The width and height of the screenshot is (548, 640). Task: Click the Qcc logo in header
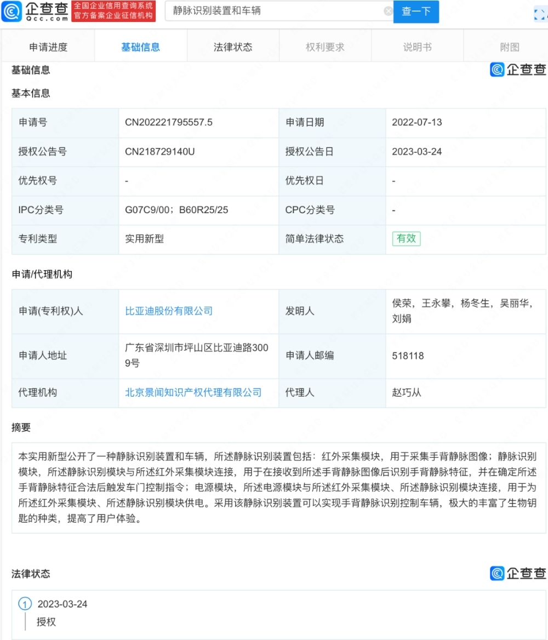(35, 11)
